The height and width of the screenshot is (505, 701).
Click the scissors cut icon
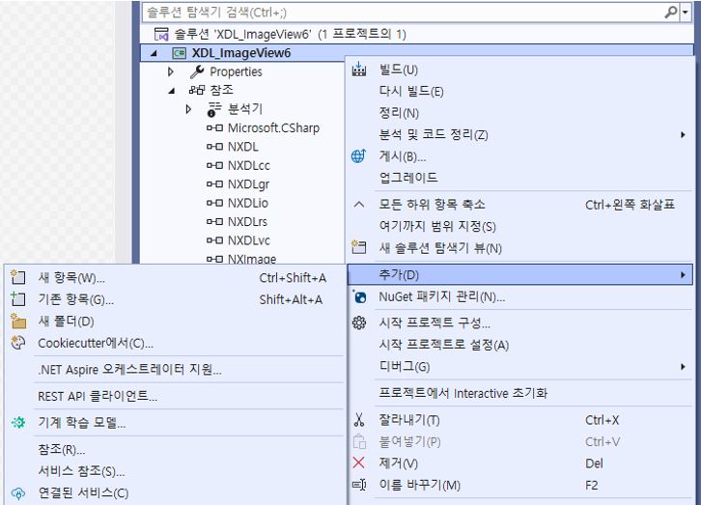[359, 420]
